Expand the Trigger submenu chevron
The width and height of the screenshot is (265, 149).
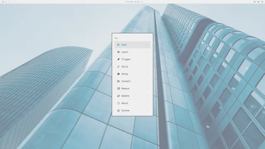point(148,59)
